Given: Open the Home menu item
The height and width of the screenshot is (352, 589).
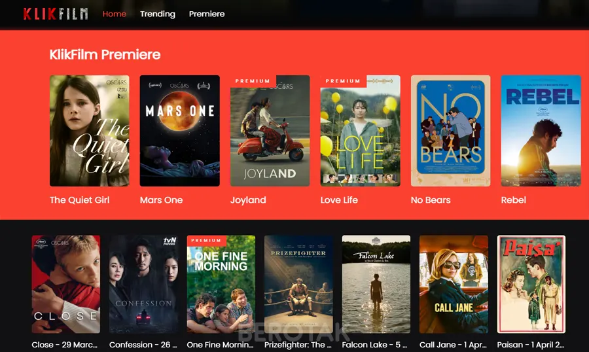Looking at the screenshot, I should click(115, 14).
